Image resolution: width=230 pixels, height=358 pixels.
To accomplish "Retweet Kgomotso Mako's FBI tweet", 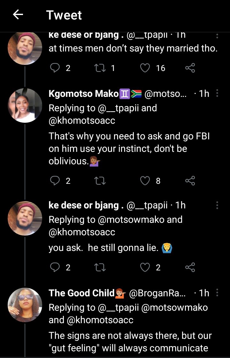I will click(x=100, y=181).
